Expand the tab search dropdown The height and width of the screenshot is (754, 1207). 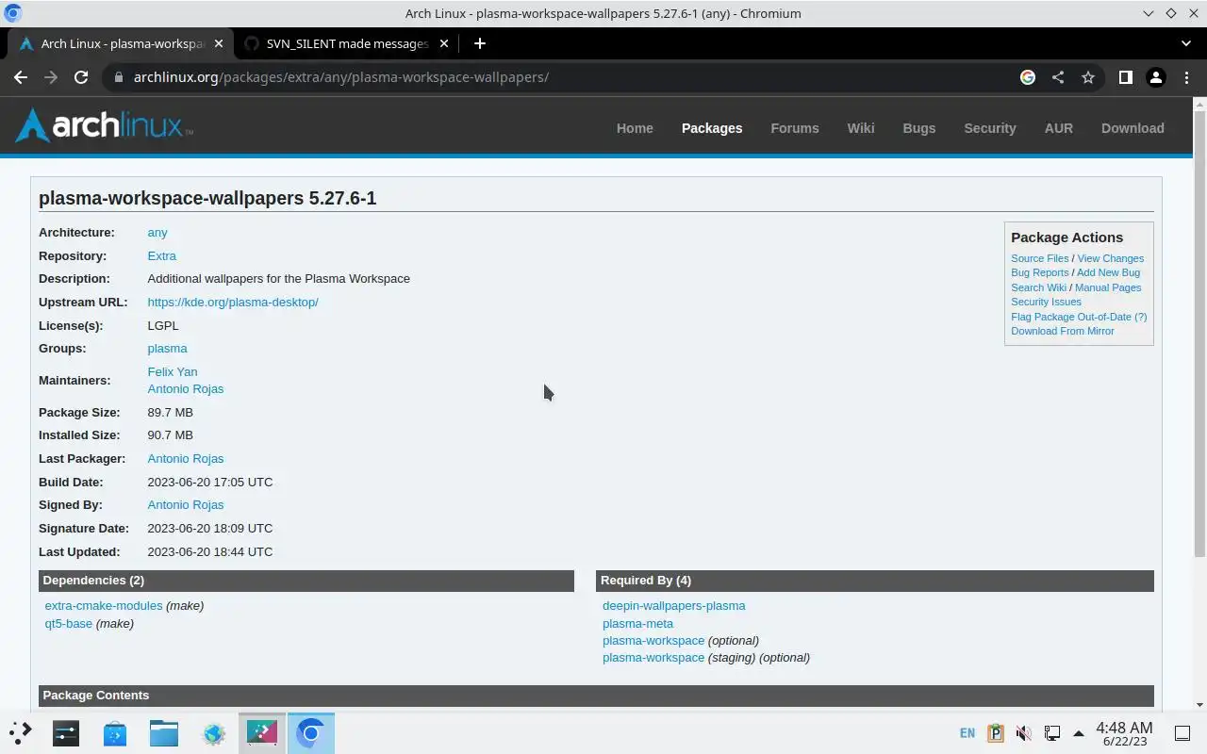point(1185,43)
